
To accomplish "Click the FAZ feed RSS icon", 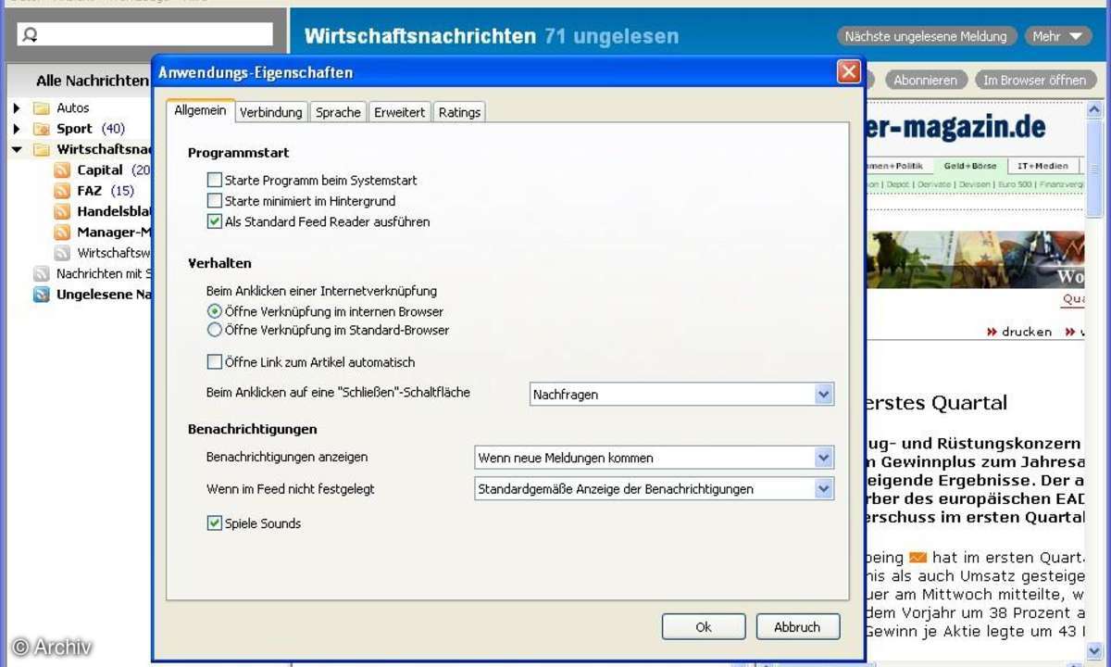I will click(x=62, y=191).
